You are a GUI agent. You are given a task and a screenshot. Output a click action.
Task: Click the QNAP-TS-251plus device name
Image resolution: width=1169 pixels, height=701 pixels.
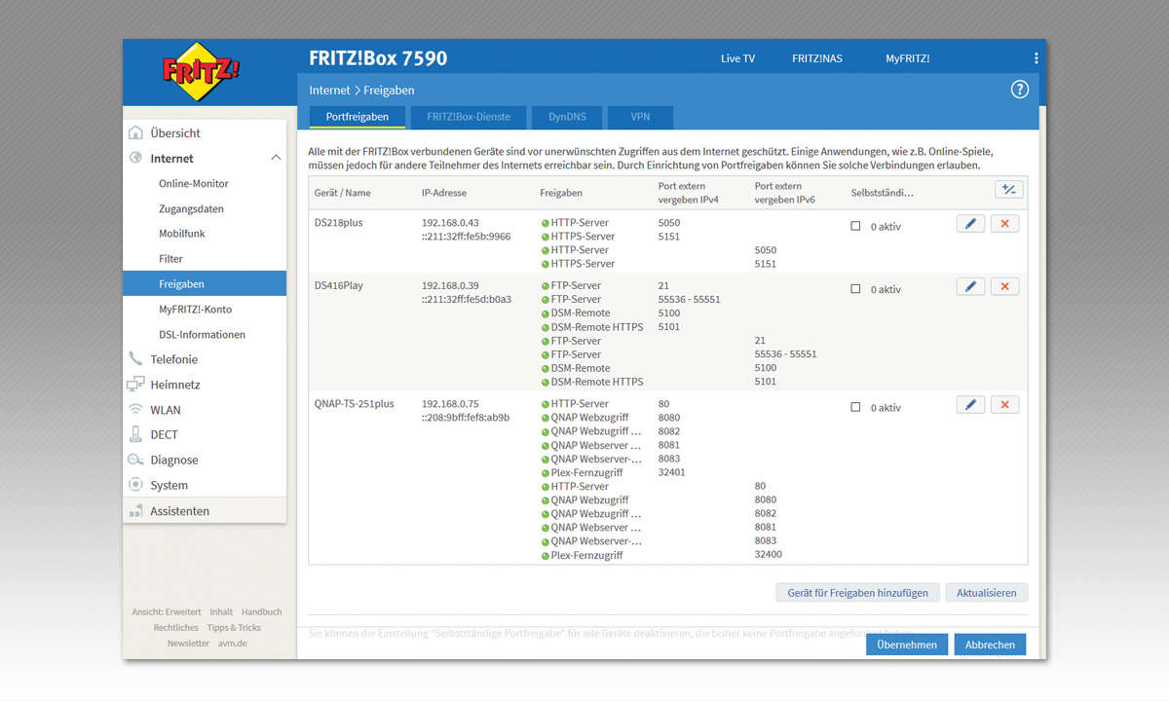(x=355, y=404)
